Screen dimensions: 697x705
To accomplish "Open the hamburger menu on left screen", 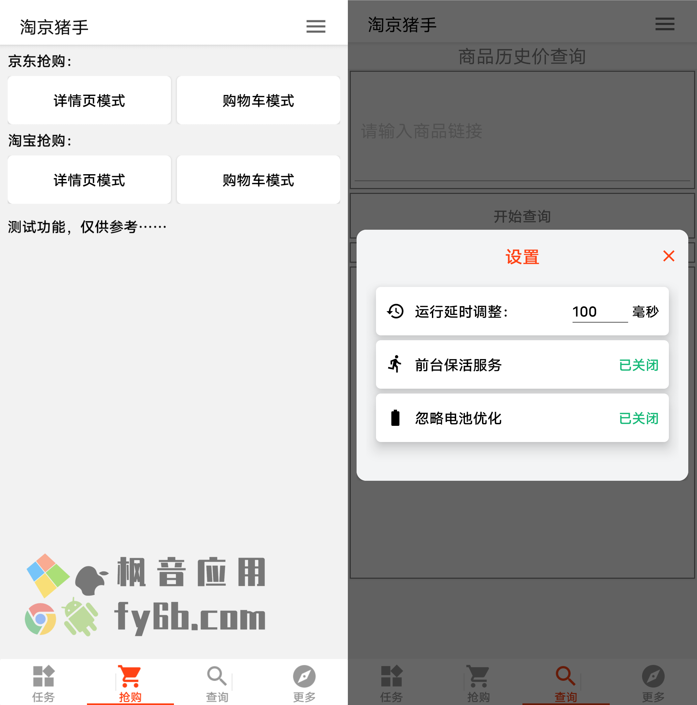I will [316, 26].
